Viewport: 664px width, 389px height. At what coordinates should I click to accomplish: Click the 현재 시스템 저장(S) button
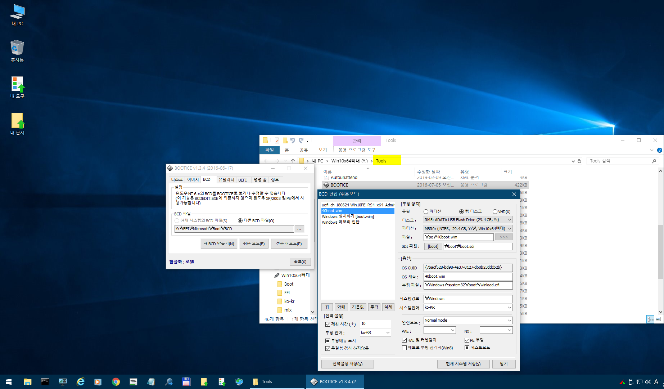(x=463, y=364)
